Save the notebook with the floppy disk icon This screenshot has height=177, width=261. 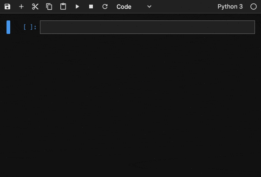(x=7, y=7)
